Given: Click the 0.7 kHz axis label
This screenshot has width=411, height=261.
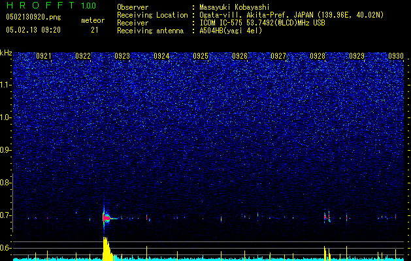Looking at the screenshot, I should (x=5, y=215).
